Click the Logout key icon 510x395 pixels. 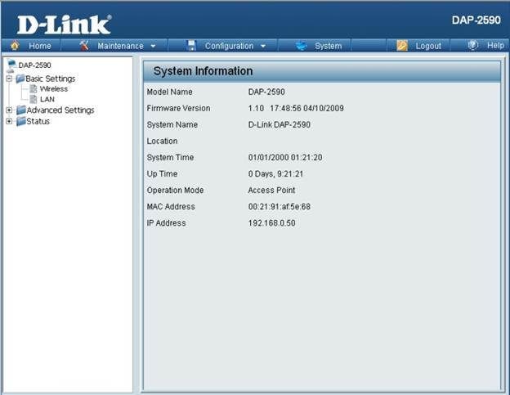pyautogui.click(x=402, y=46)
